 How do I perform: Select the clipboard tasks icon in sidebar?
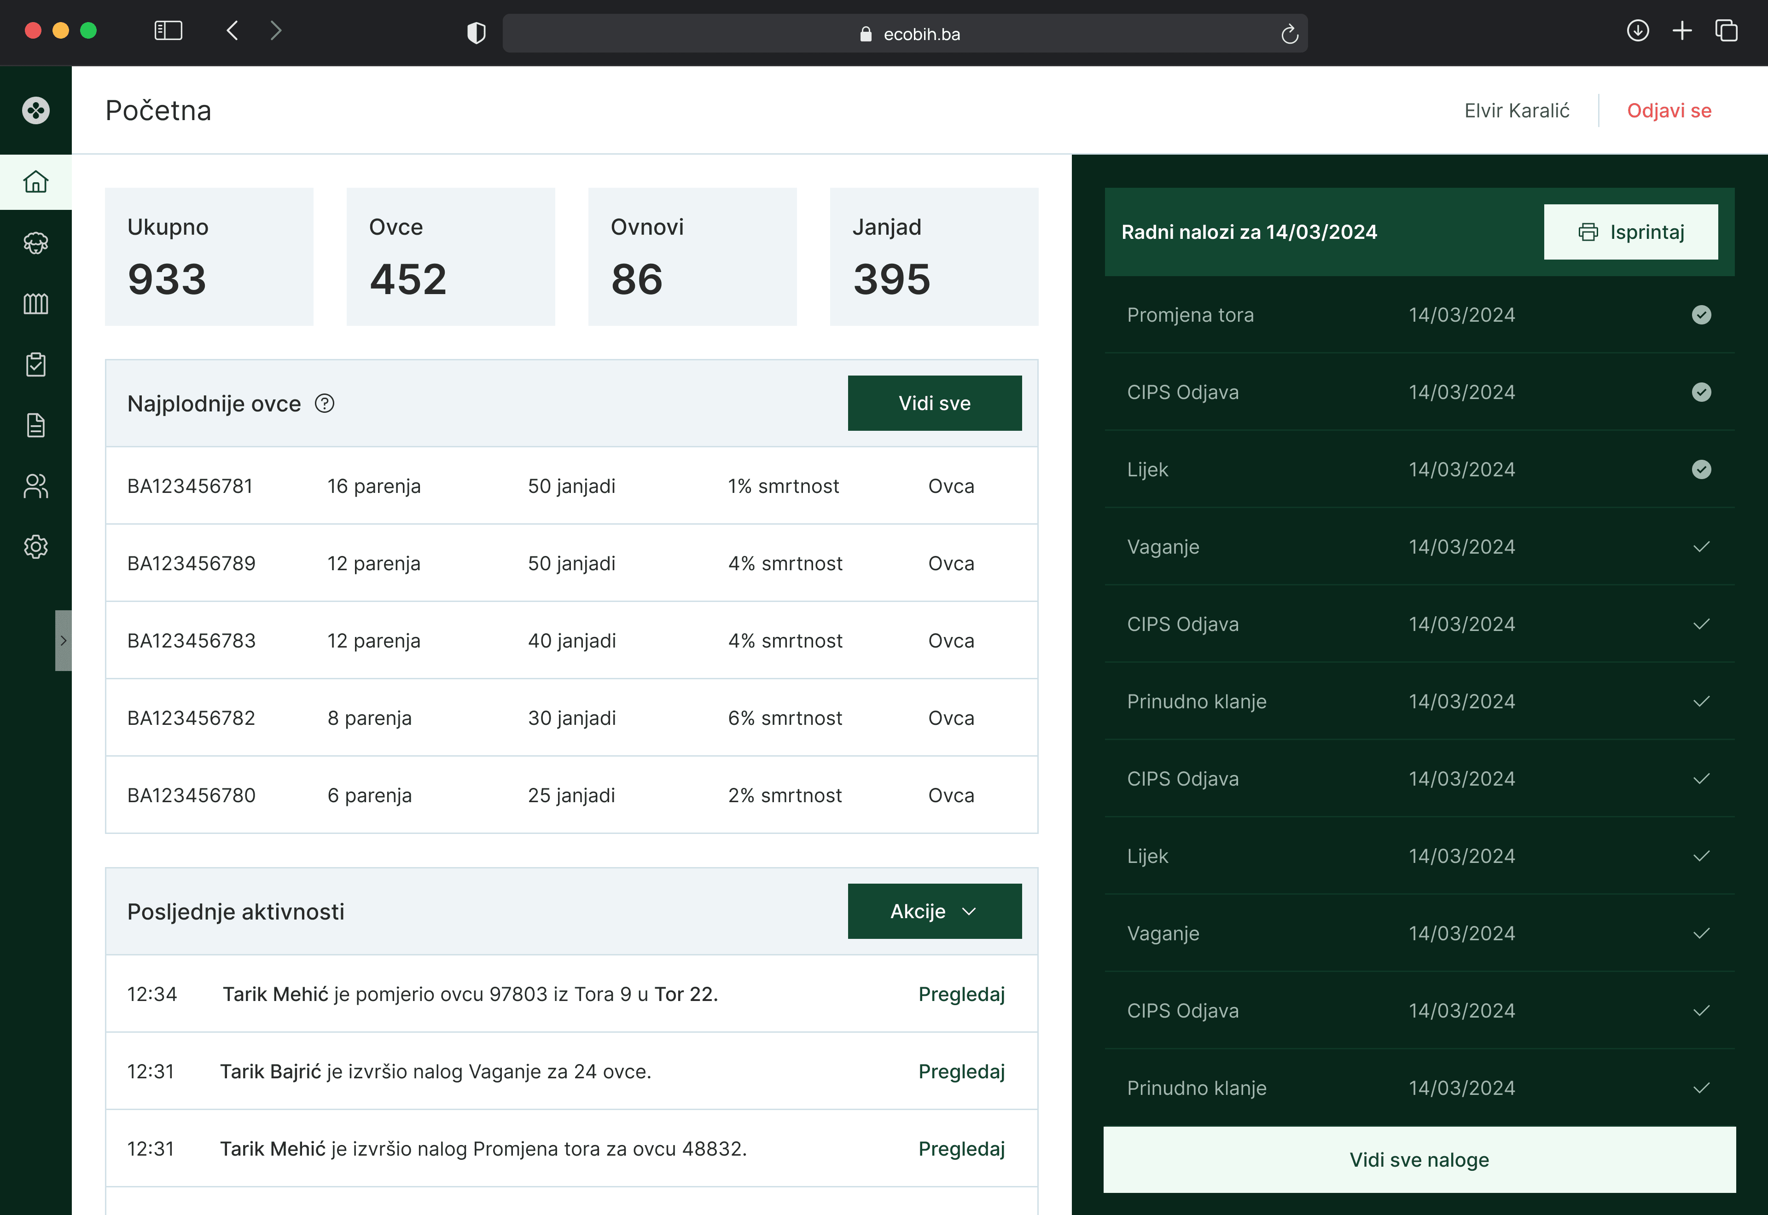click(x=36, y=364)
